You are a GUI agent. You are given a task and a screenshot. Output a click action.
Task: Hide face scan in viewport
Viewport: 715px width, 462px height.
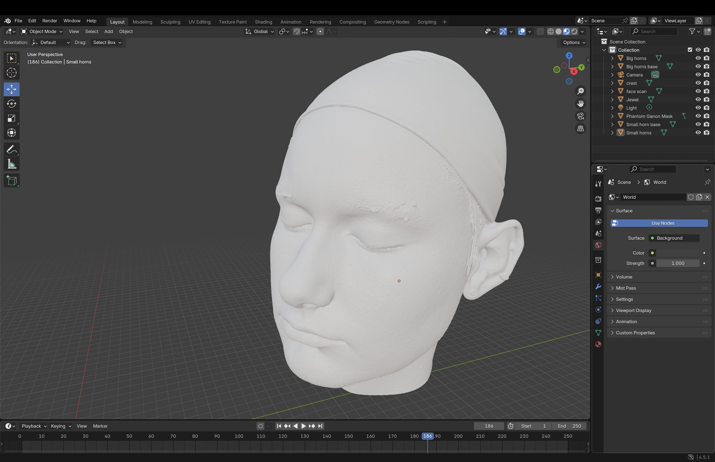(x=698, y=91)
